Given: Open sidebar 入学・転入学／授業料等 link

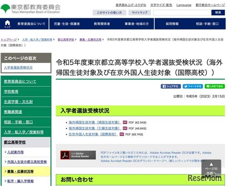Looking at the screenshot, I should [x=24, y=132].
